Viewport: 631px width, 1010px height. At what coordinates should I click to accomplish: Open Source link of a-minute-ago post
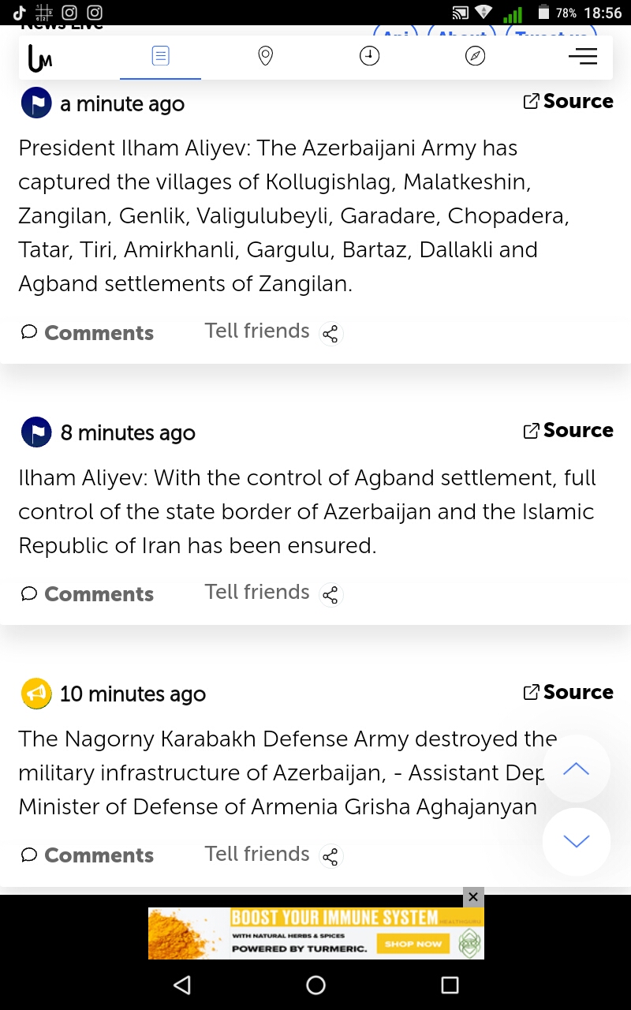point(568,102)
